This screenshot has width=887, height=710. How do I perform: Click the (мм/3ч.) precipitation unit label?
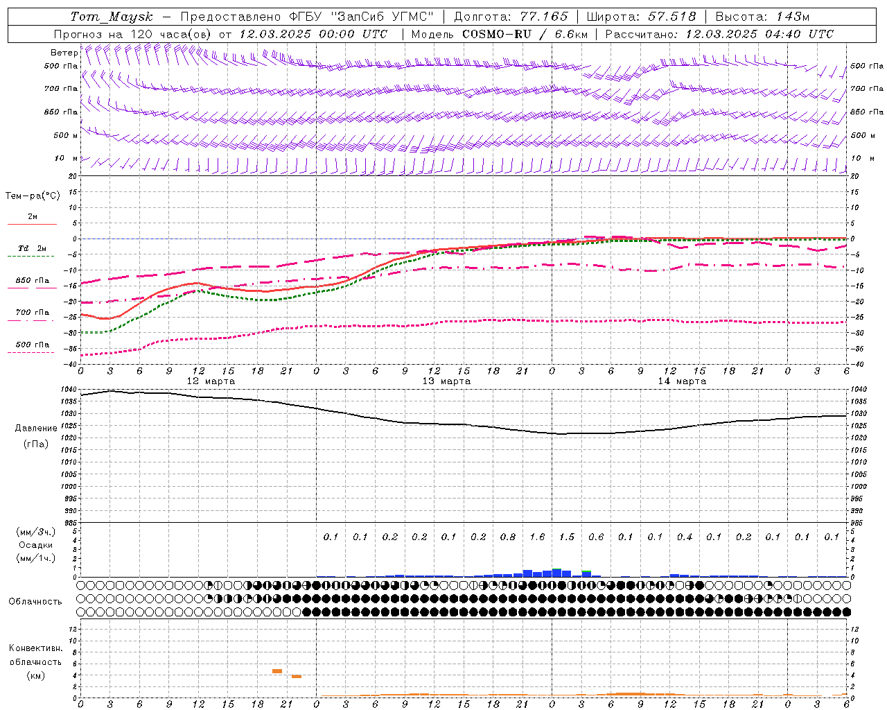36,532
